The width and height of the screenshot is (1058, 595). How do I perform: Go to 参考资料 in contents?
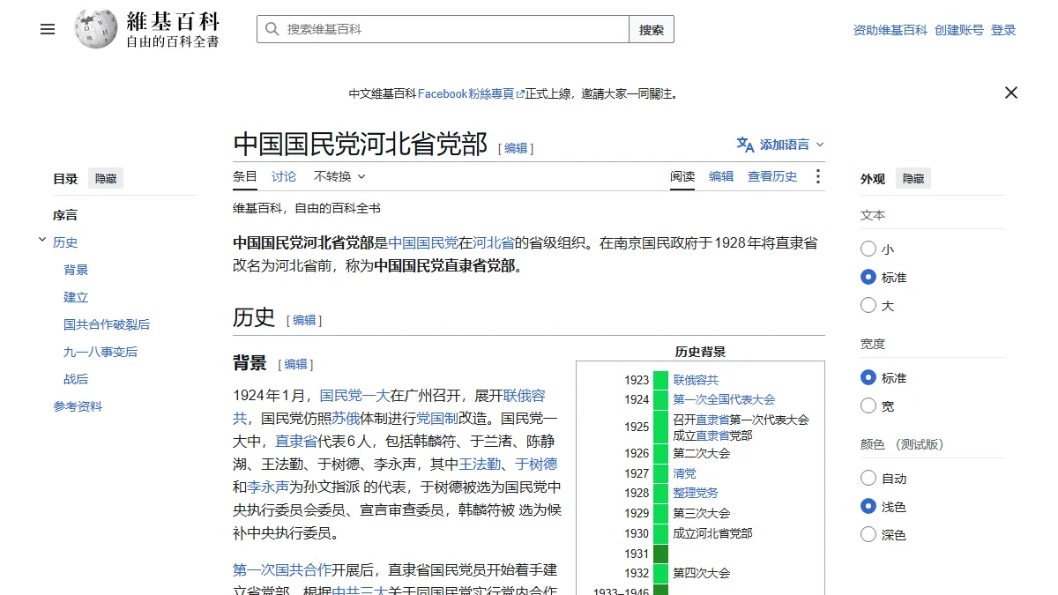(78, 406)
